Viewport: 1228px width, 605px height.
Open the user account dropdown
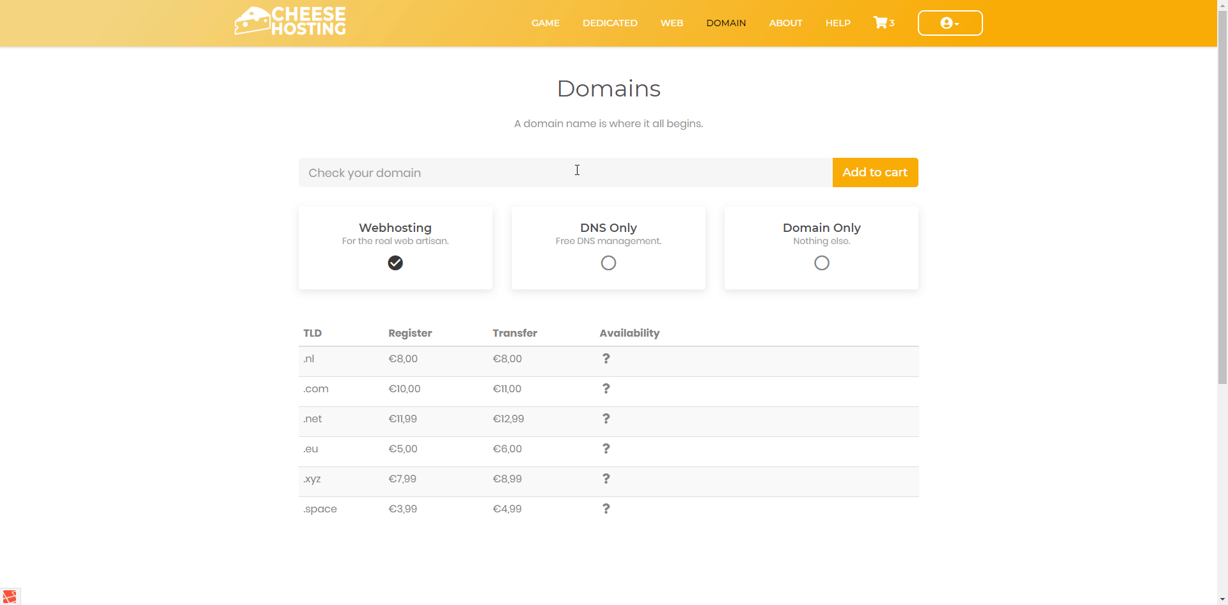[x=950, y=23]
